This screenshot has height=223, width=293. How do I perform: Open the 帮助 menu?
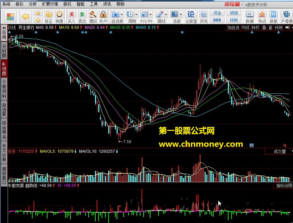pyautogui.click(x=120, y=4)
